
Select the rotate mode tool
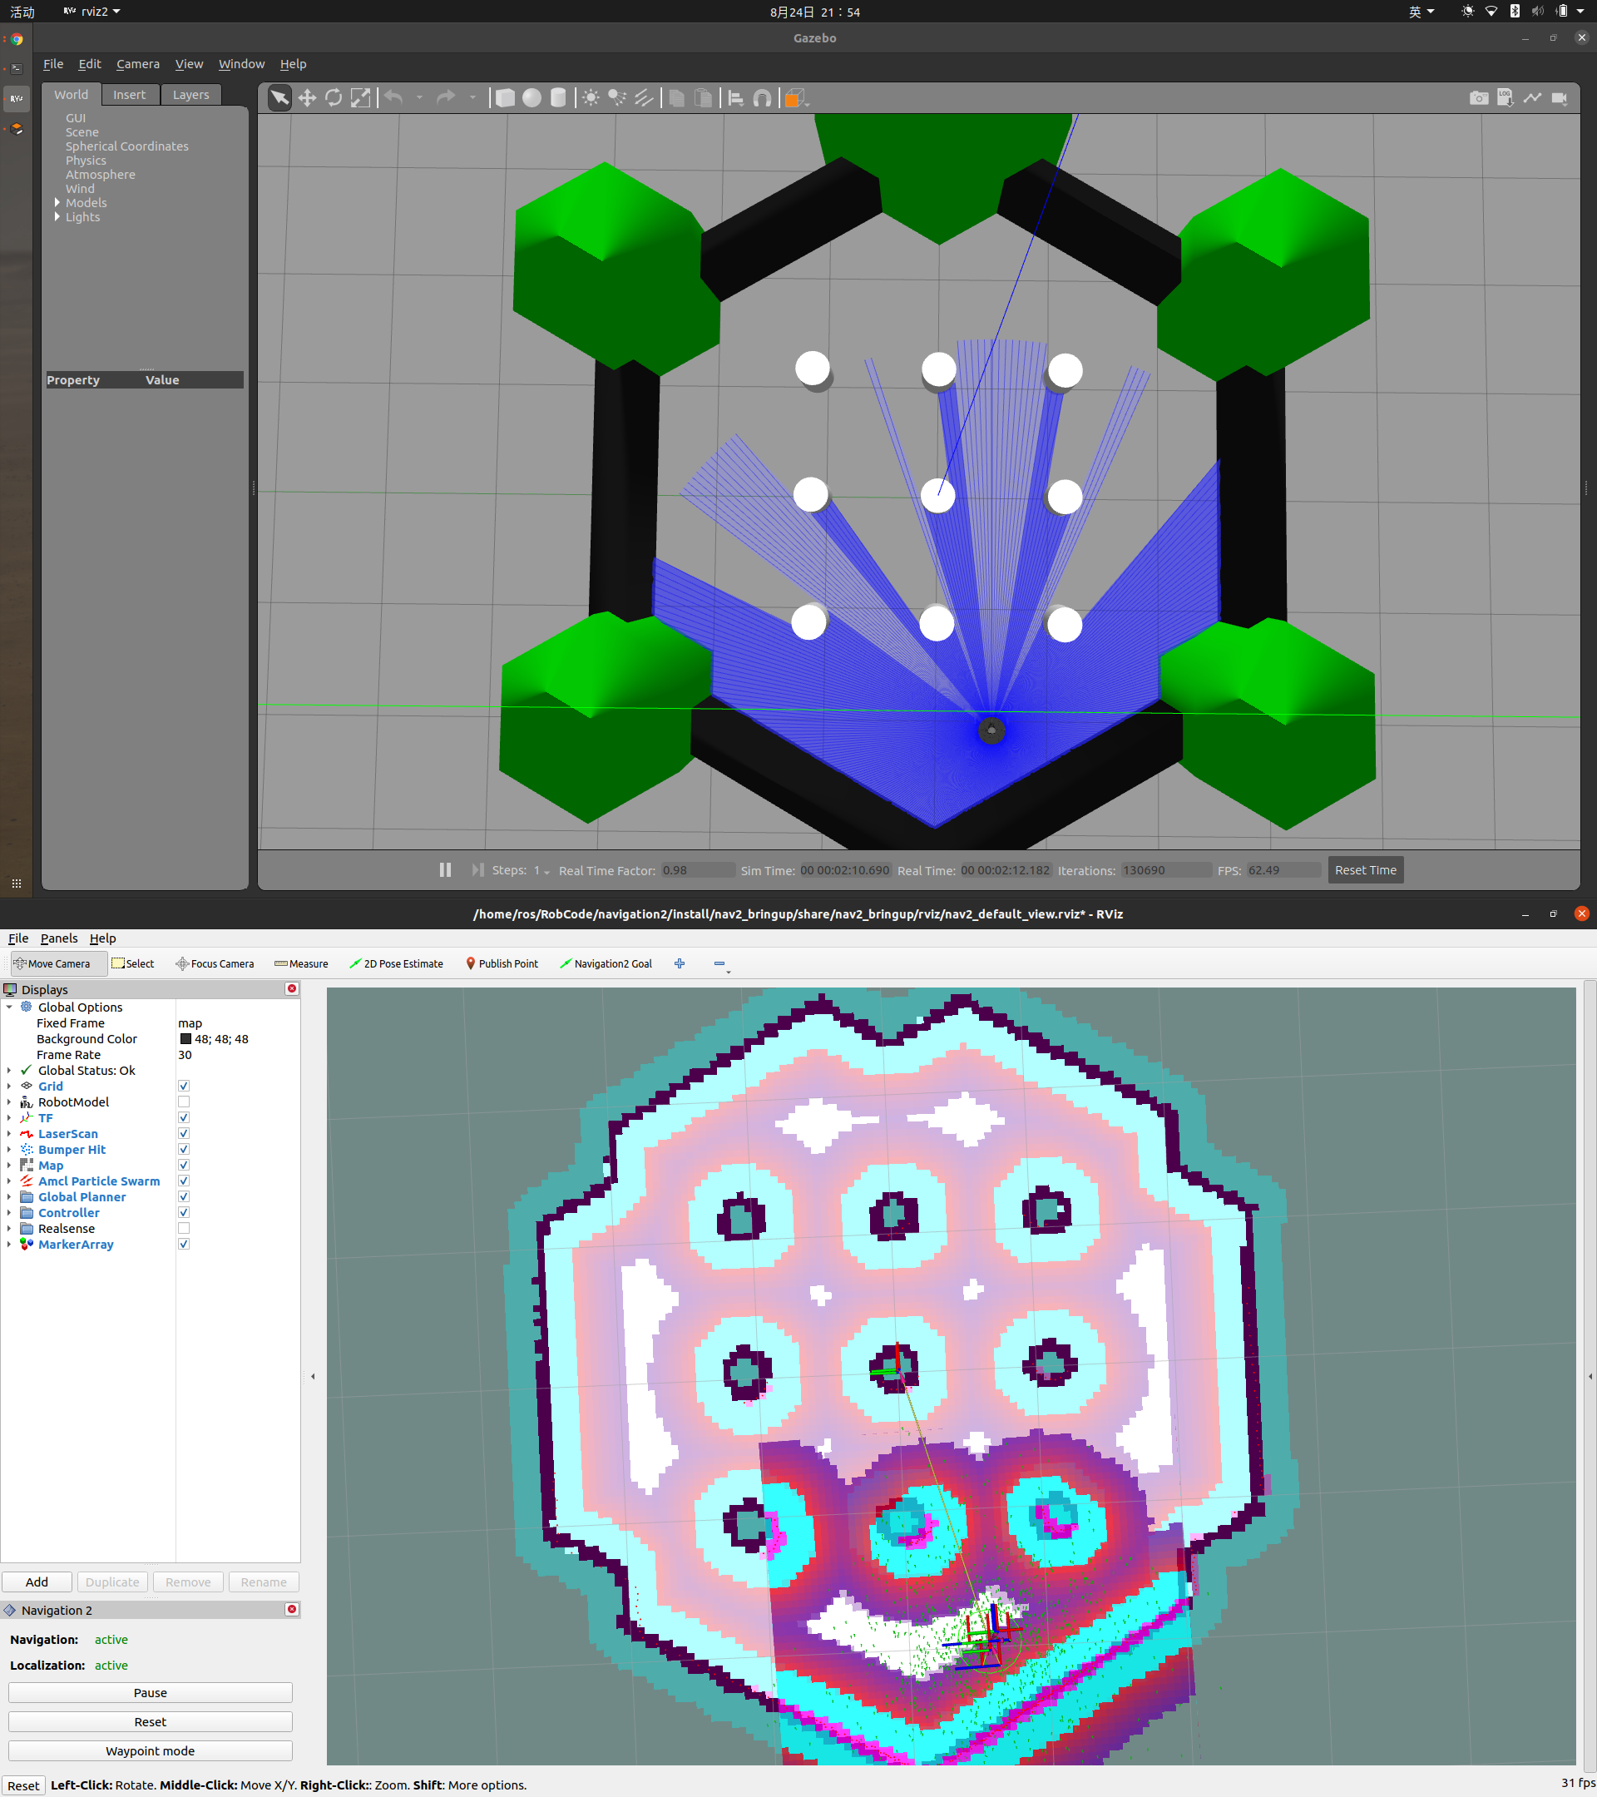[x=333, y=97]
